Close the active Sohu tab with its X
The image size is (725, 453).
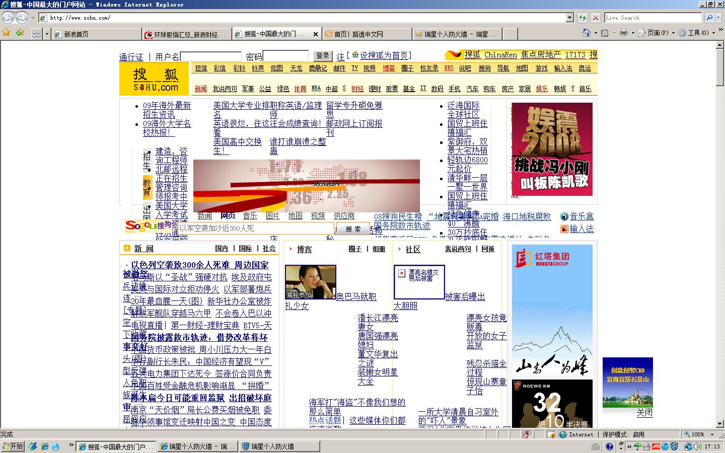(316, 34)
